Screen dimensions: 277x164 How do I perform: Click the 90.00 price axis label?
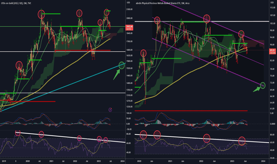[x=272, y=44]
